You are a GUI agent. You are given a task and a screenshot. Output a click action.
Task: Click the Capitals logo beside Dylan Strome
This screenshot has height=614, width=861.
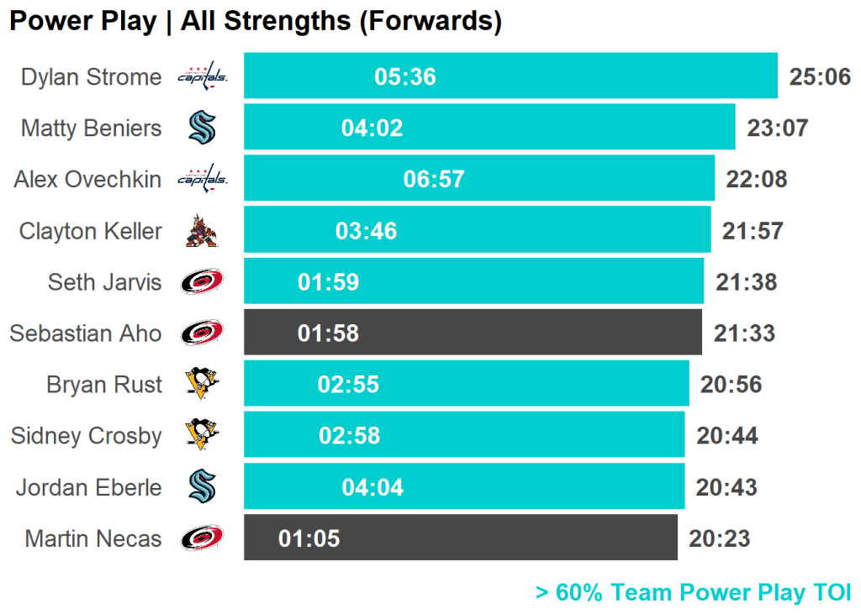coord(202,76)
